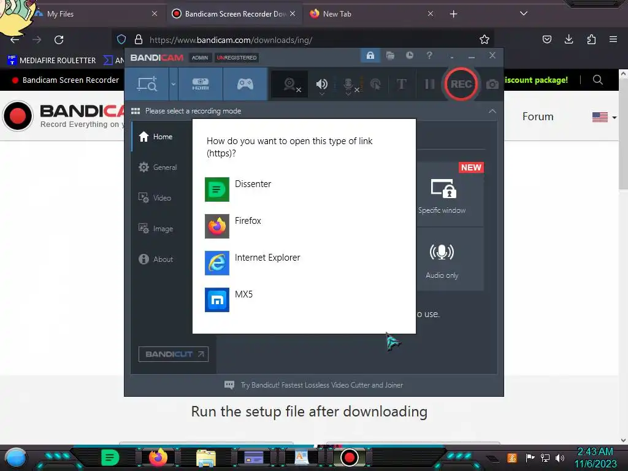
Task: Toggle the text overlay T icon
Action: tap(401, 85)
